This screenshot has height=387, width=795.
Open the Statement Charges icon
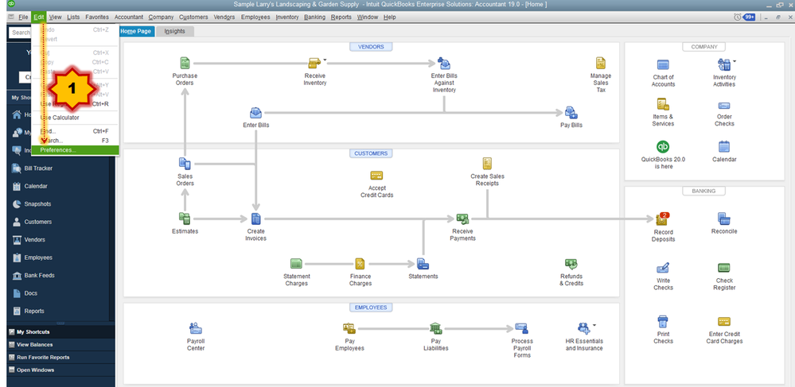click(297, 263)
